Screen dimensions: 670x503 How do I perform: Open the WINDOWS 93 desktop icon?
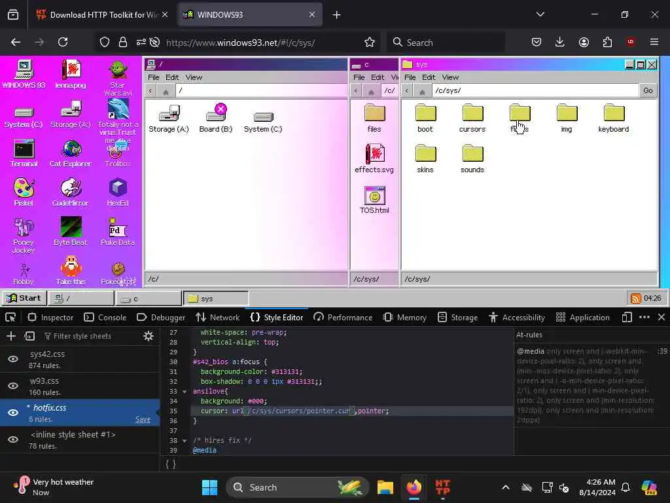pos(24,74)
